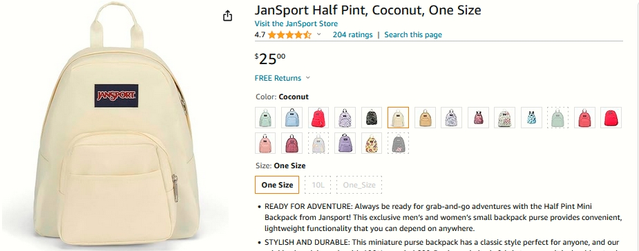Viewport: 639px width, 251px height.
Task: Select the mint green first backpack swatch
Action: coord(265,117)
